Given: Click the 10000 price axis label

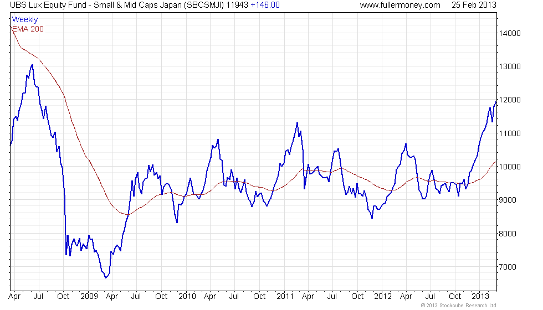Looking at the screenshot, I should tap(510, 167).
